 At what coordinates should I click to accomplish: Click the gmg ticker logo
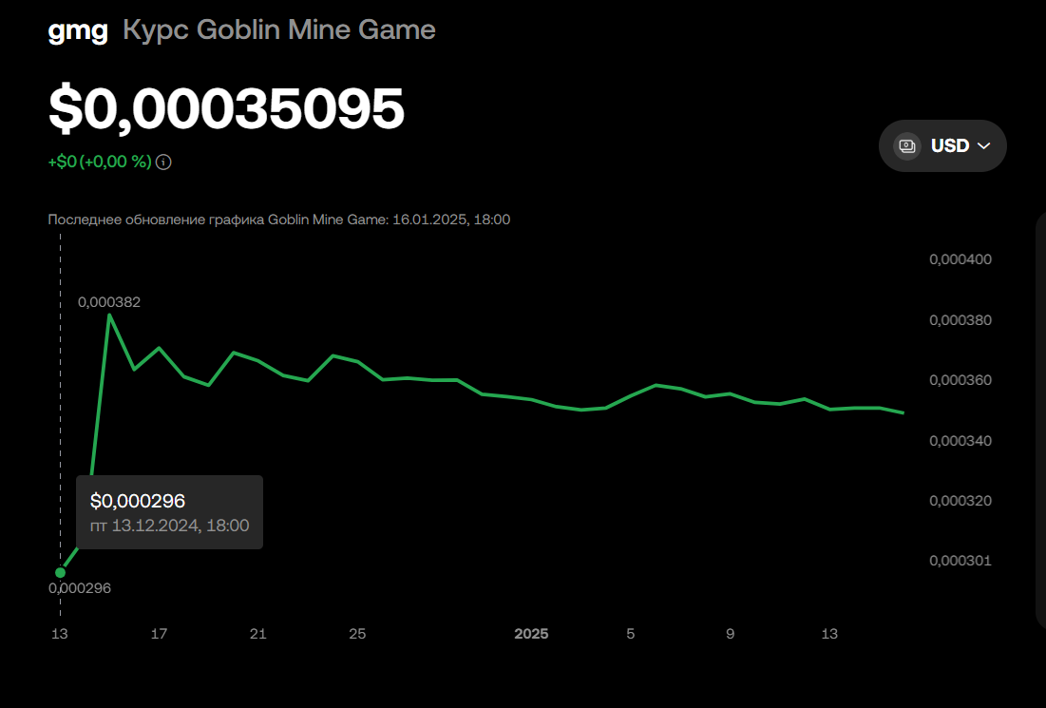(x=78, y=30)
